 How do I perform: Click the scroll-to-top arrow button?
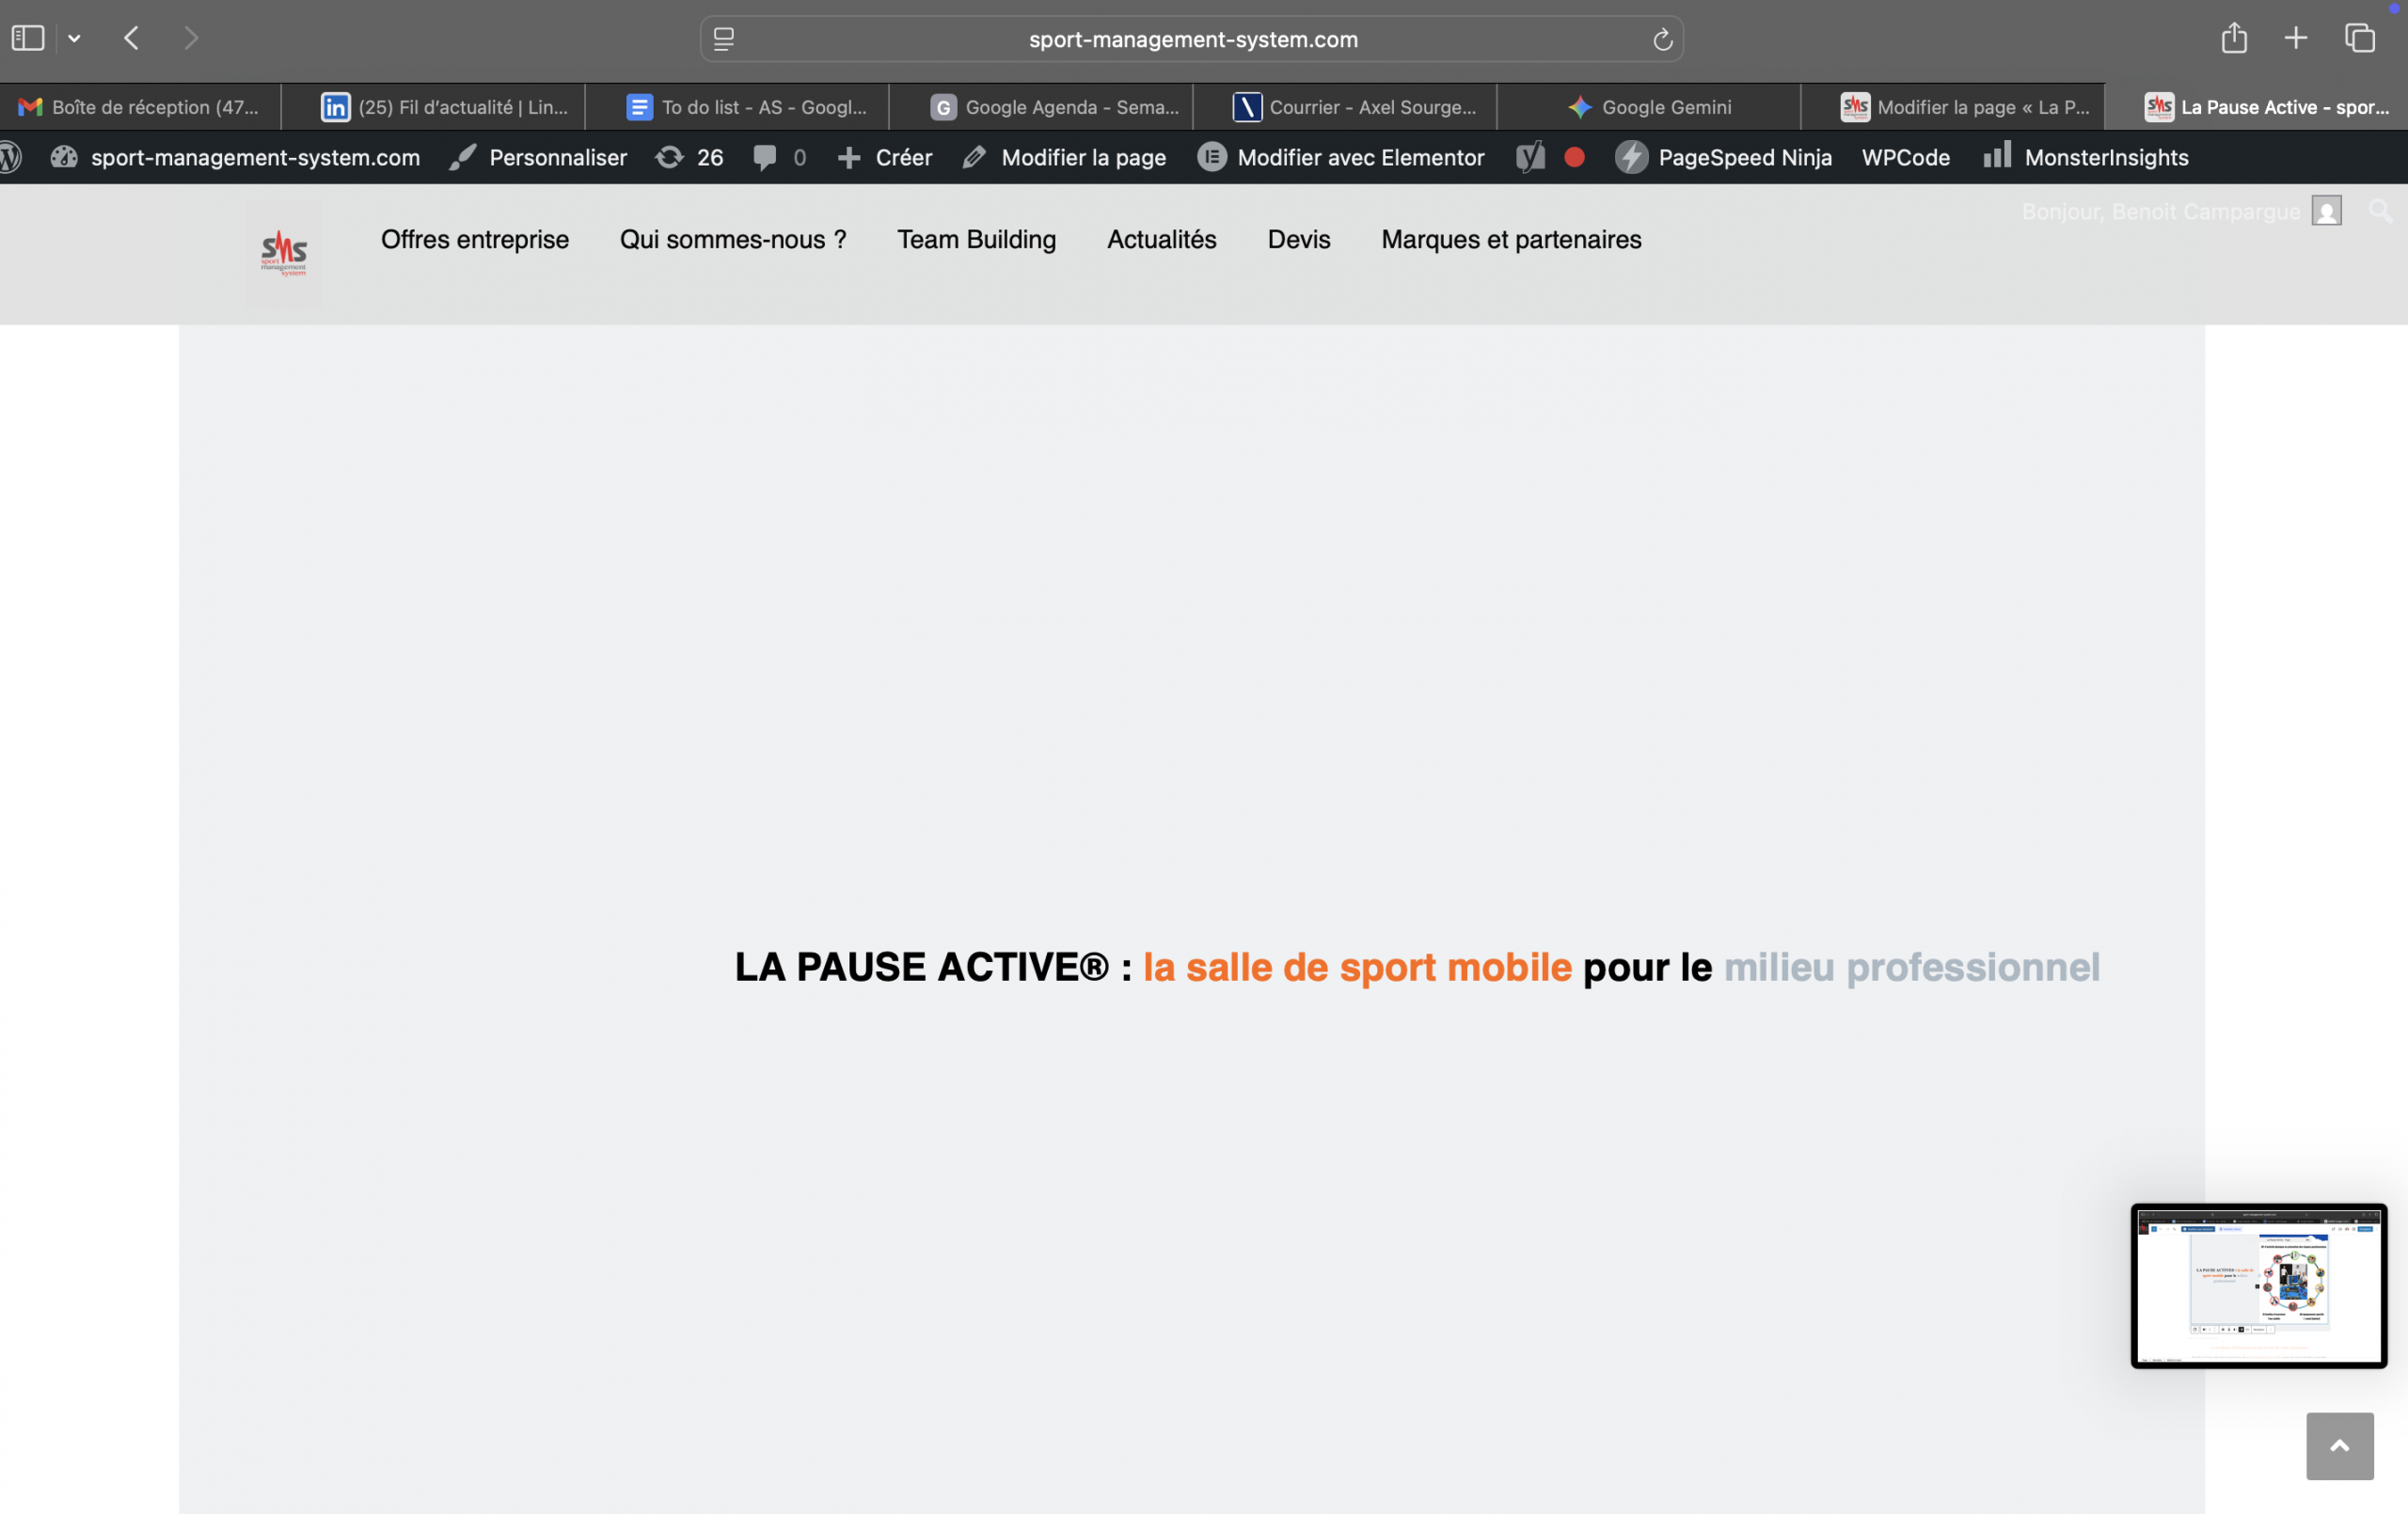2339,1445
